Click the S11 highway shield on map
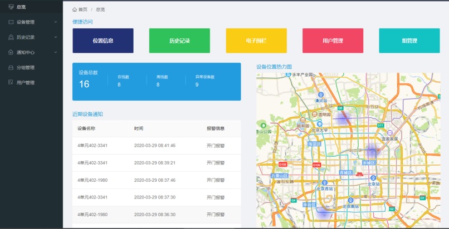Screen dimensions: 449x229 pyautogui.click(x=380, y=126)
